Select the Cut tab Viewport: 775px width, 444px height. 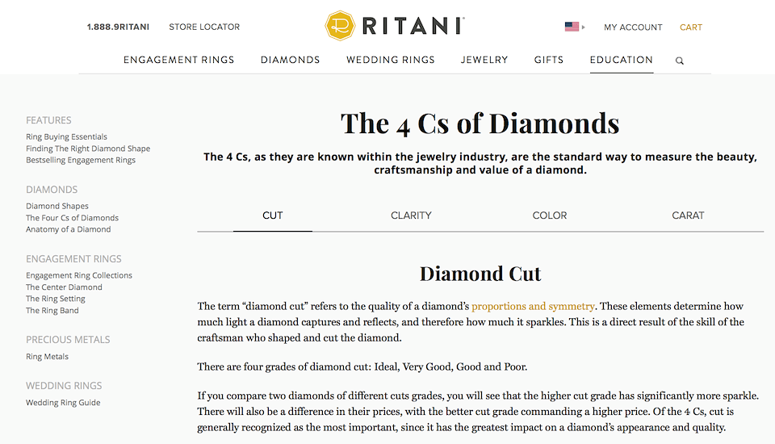[273, 216]
